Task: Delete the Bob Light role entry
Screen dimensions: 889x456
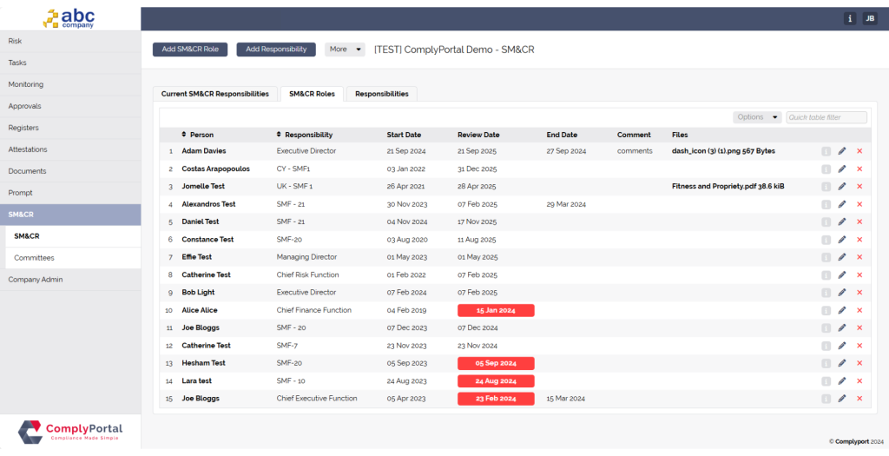Action: click(x=859, y=293)
